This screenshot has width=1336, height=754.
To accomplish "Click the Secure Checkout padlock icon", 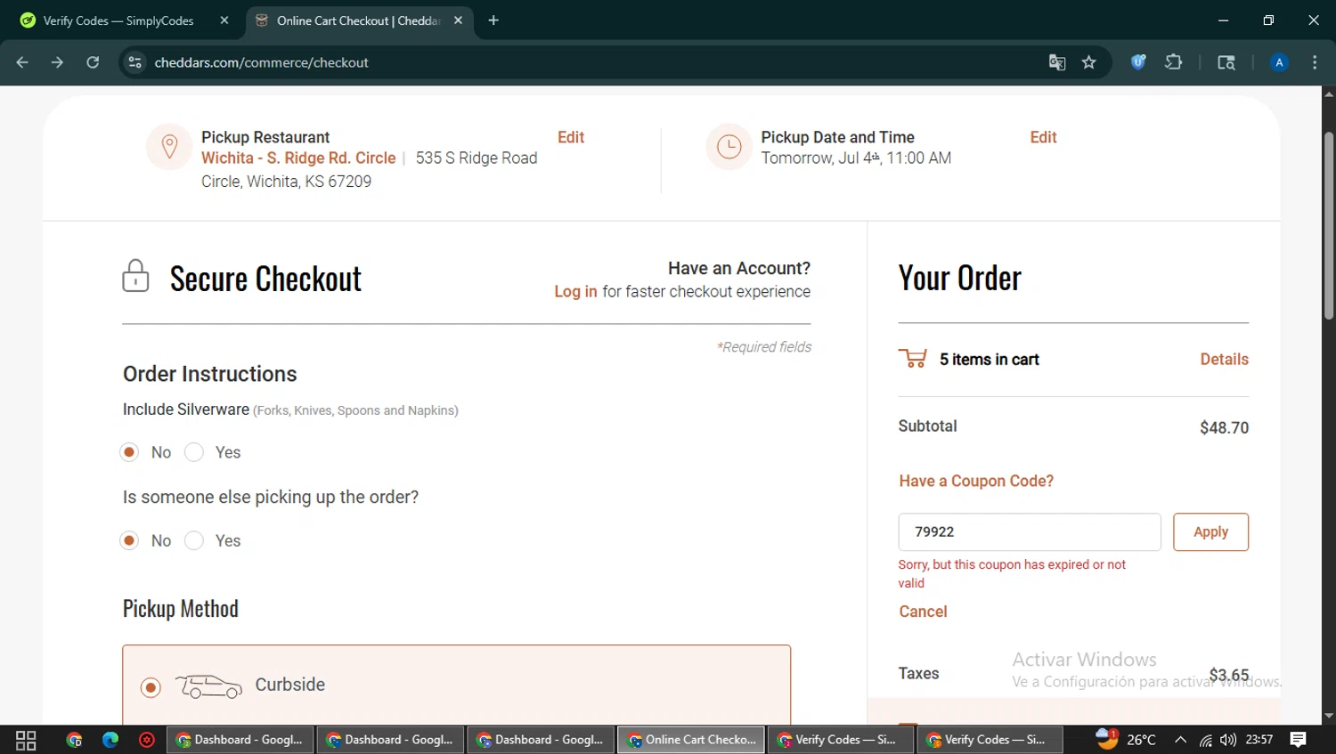I will pos(135,276).
